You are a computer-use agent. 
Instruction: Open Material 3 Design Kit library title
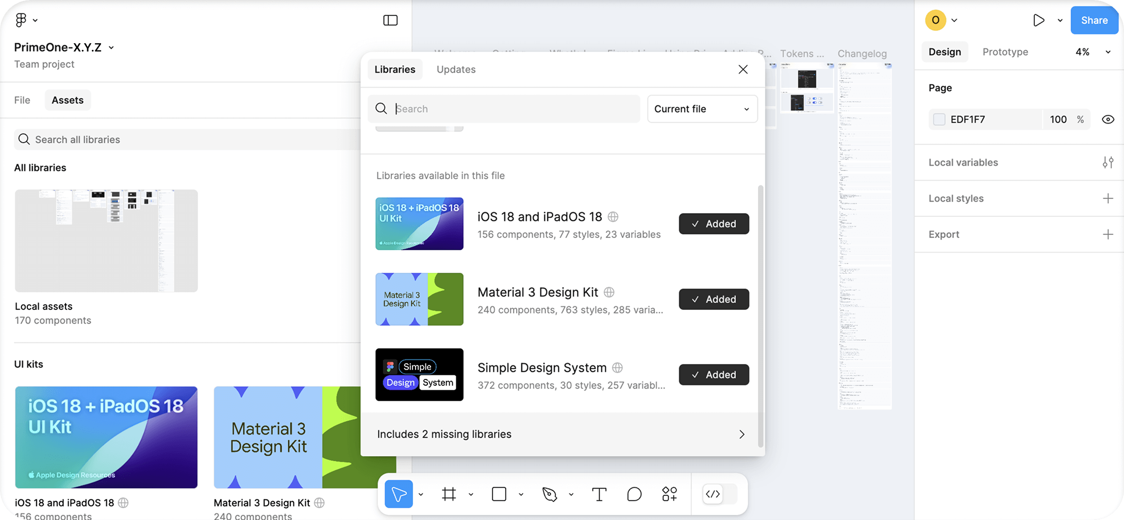[538, 292]
